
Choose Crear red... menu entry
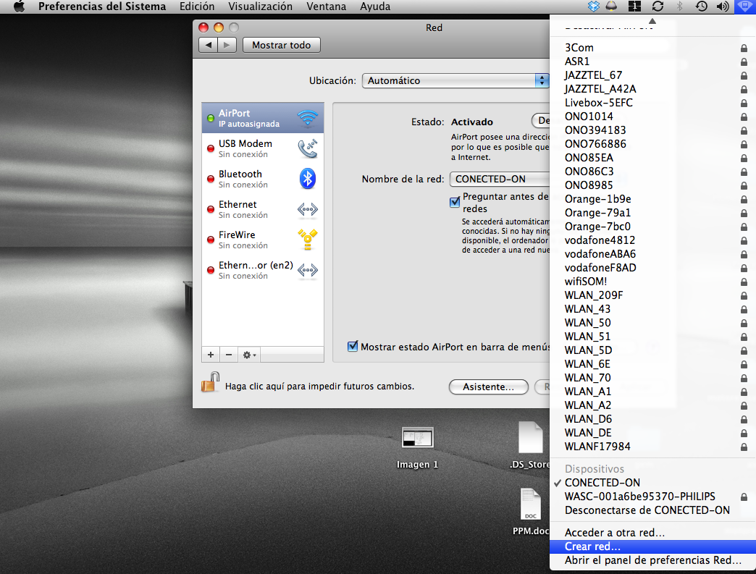click(x=653, y=546)
